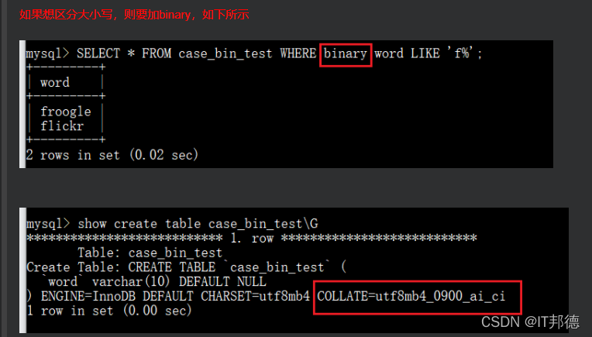Viewport: 592px width, 337px height.
Task: Click the CHARSET=utf8mb4 text
Action: [x=255, y=296]
